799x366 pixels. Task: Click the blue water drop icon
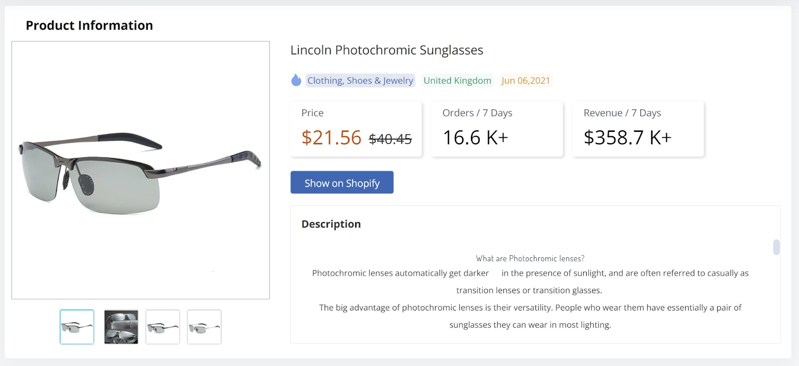click(x=296, y=79)
